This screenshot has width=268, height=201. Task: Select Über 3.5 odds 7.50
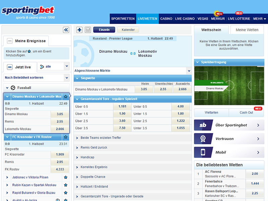pos(122,128)
